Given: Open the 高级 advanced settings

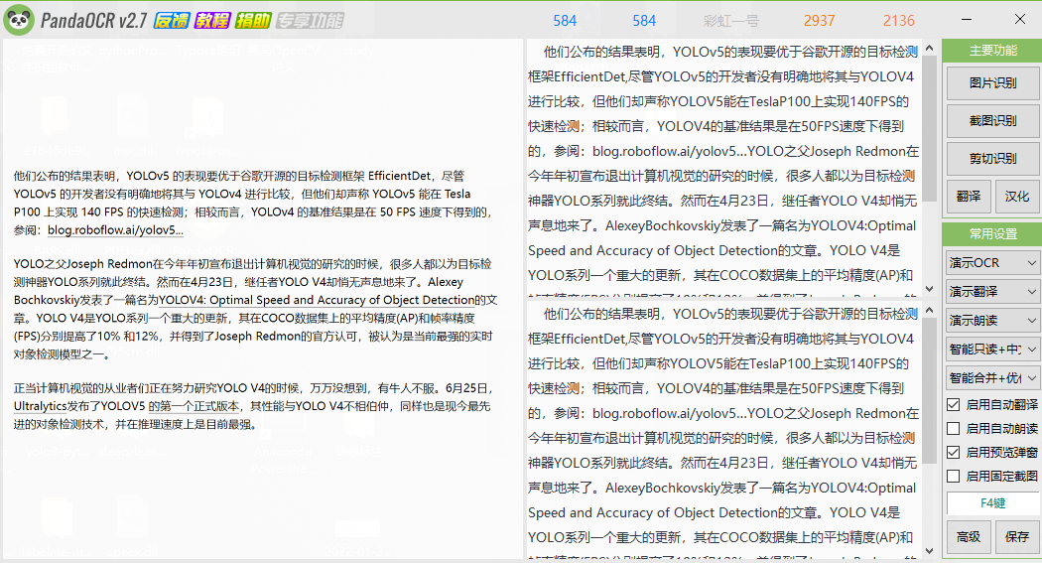Looking at the screenshot, I should [x=969, y=537].
